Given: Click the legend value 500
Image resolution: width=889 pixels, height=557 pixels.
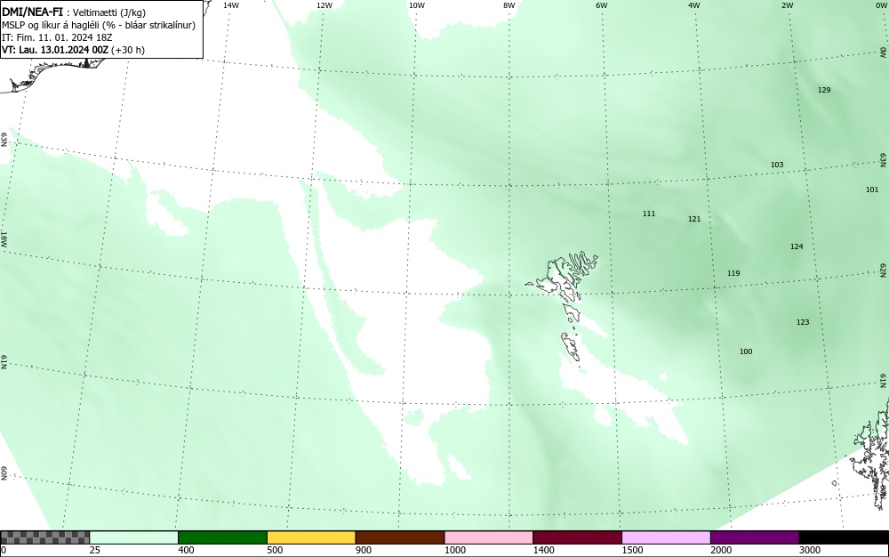Looking at the screenshot, I should click(275, 550).
